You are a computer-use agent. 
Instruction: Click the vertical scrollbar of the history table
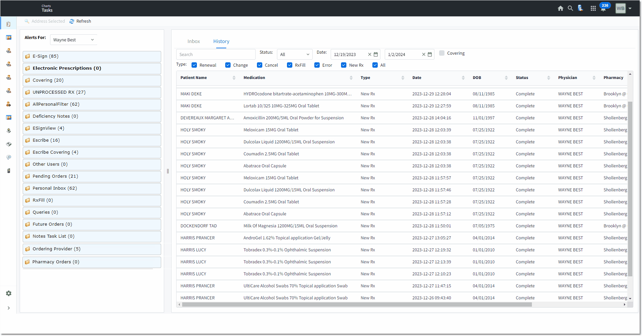(x=630, y=189)
